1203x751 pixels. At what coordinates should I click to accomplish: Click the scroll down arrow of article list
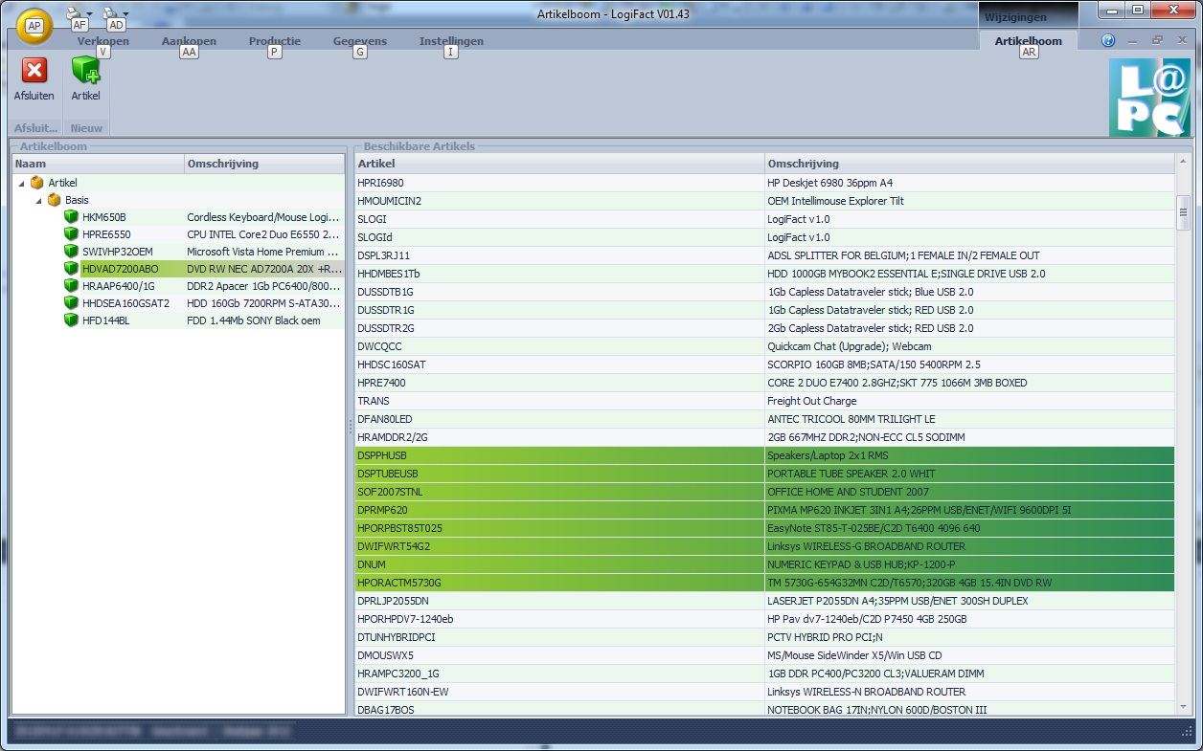1183,706
